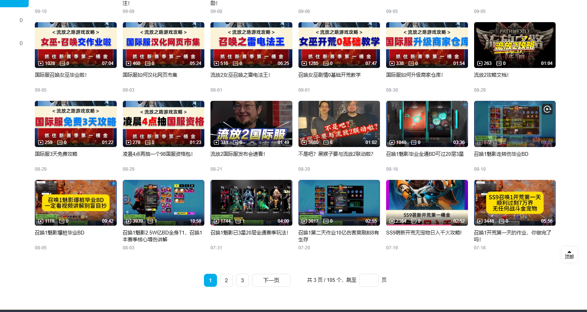Open the SS9萌新开荒第一桶金 thumbnail
This screenshot has width=587, height=312.
click(x=427, y=203)
